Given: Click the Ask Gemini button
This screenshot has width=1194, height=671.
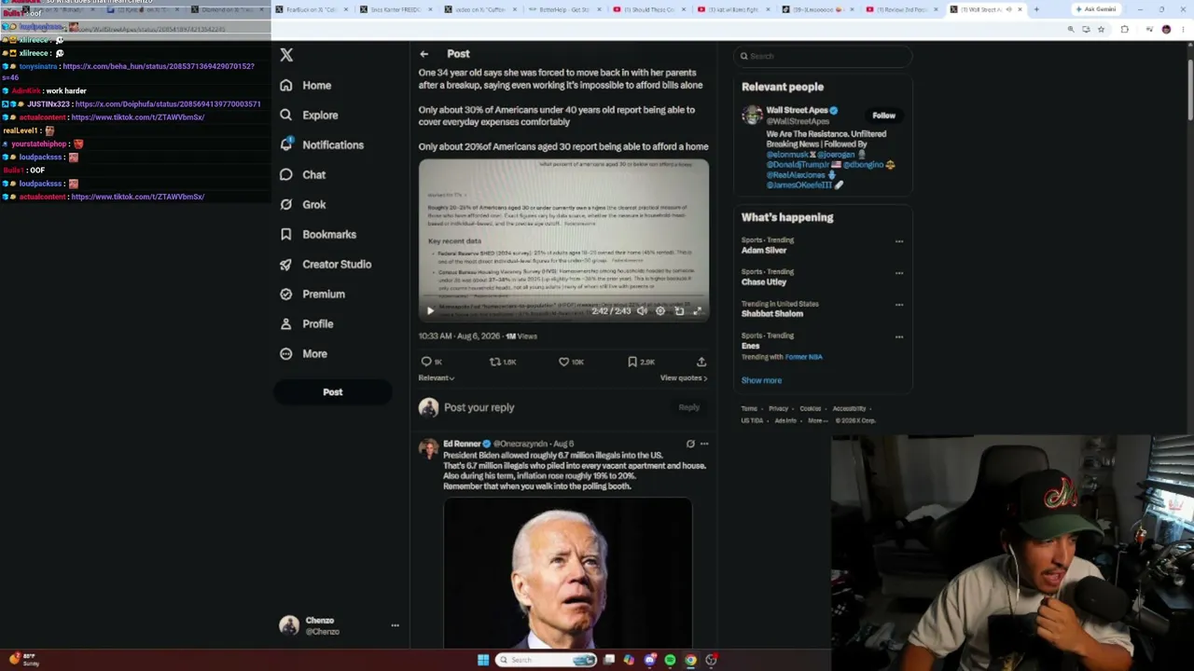Looking at the screenshot, I should click(1096, 9).
